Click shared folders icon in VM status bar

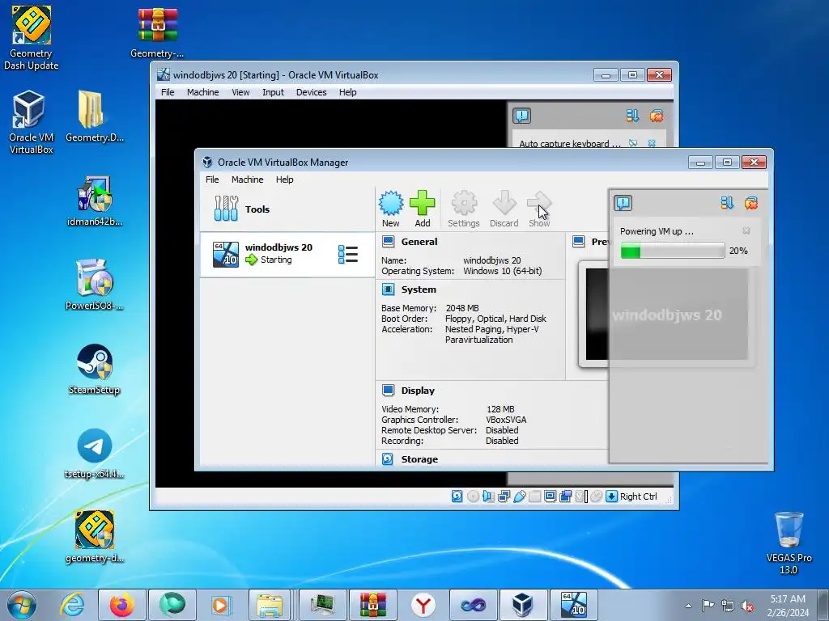[534, 496]
